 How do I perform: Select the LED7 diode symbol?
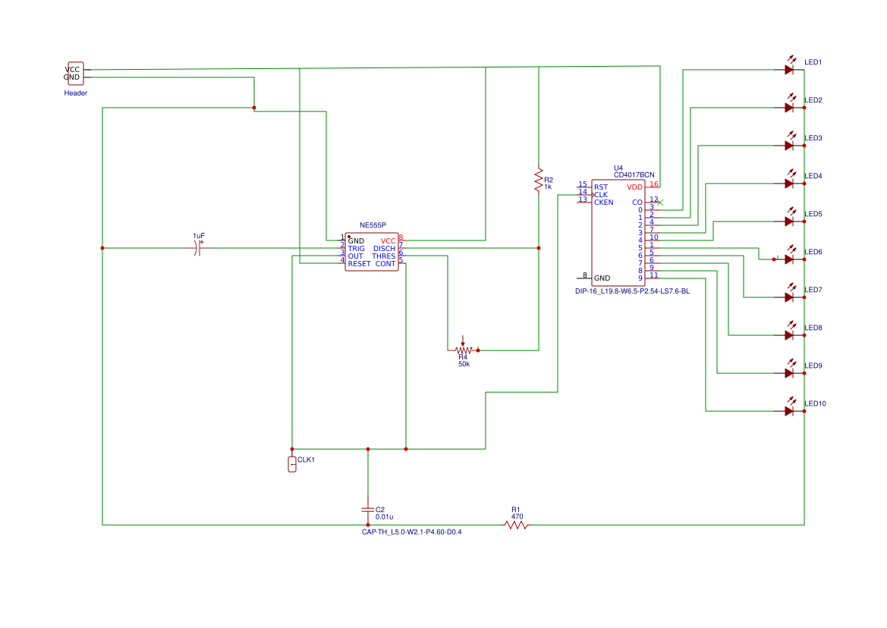coord(790,294)
